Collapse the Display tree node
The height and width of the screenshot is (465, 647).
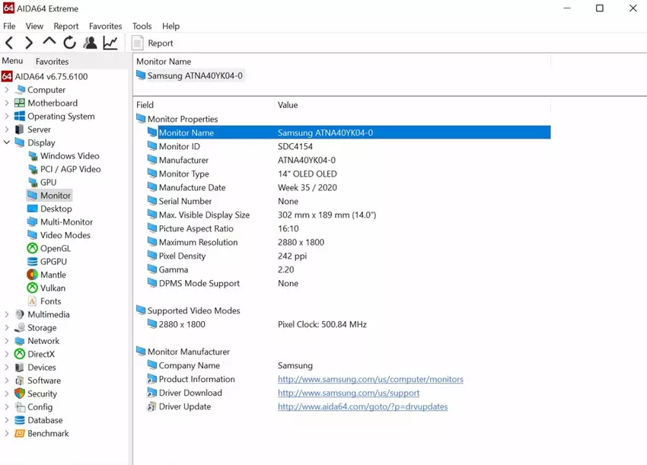7,142
